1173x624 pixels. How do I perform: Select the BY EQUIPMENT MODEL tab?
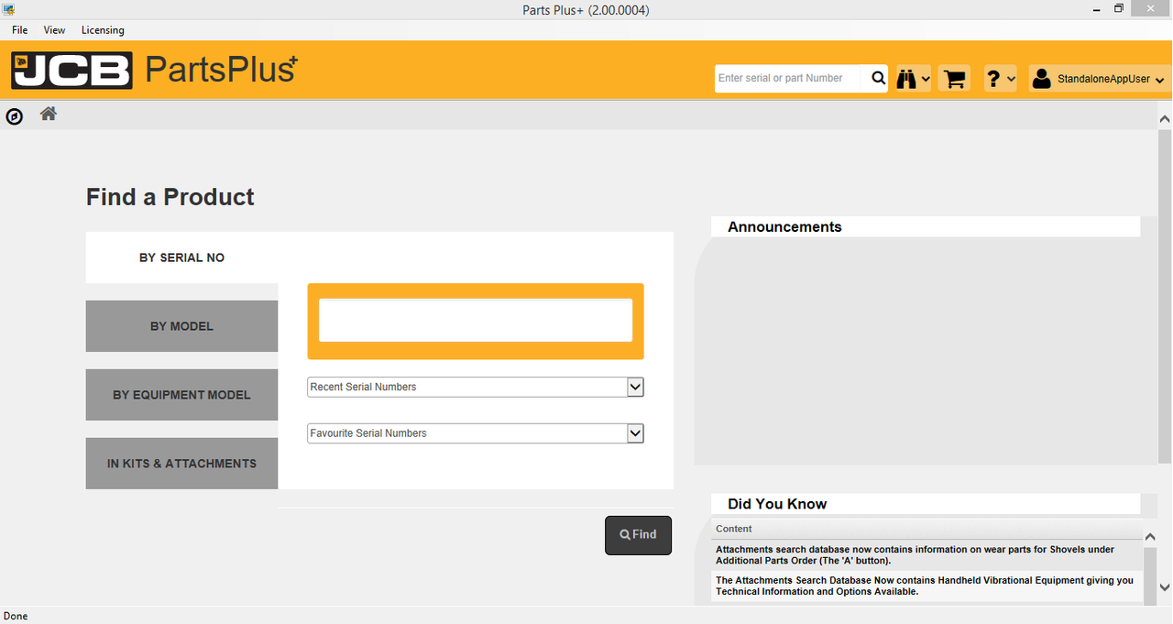pos(181,395)
